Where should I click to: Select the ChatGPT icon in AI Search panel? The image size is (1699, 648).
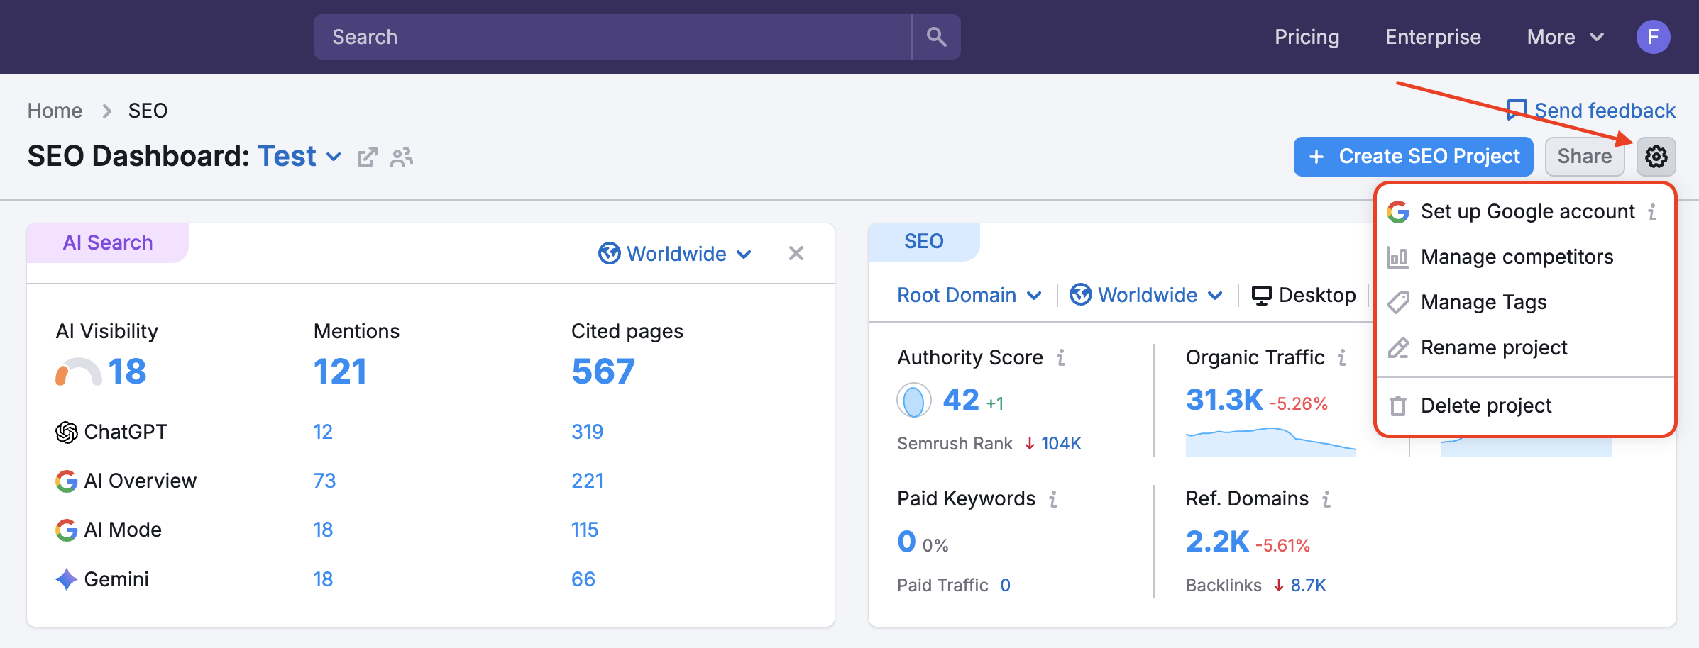(x=65, y=431)
